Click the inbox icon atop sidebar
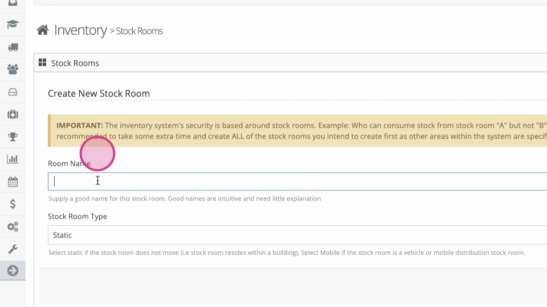The width and height of the screenshot is (547, 307). pos(13,3)
